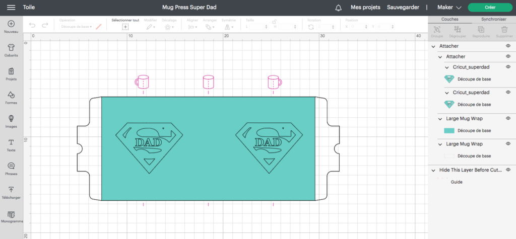516x239 pixels.
Task: Click Sélectionner tout icon
Action: tap(125, 27)
